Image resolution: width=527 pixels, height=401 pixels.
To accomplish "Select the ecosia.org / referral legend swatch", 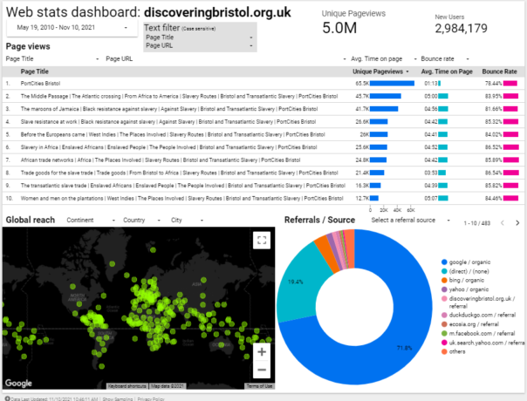I will click(444, 324).
